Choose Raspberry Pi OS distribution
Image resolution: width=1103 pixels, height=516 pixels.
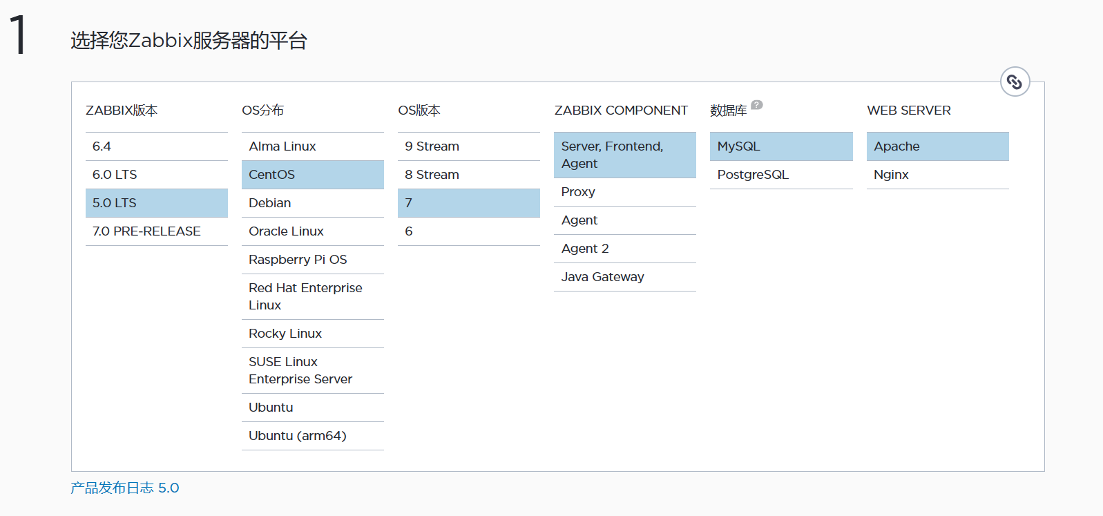(313, 260)
